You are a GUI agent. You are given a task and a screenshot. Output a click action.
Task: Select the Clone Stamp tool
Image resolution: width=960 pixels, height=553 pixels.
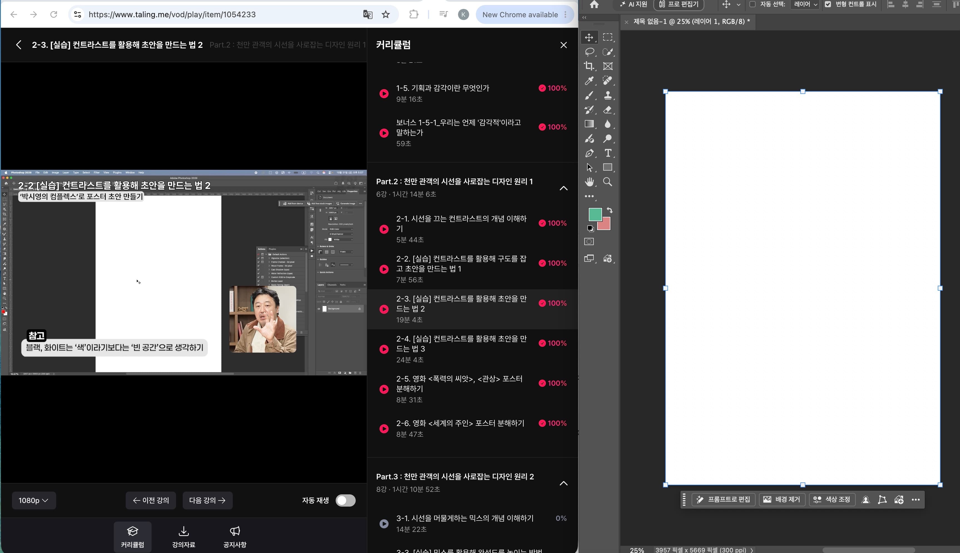(x=608, y=95)
